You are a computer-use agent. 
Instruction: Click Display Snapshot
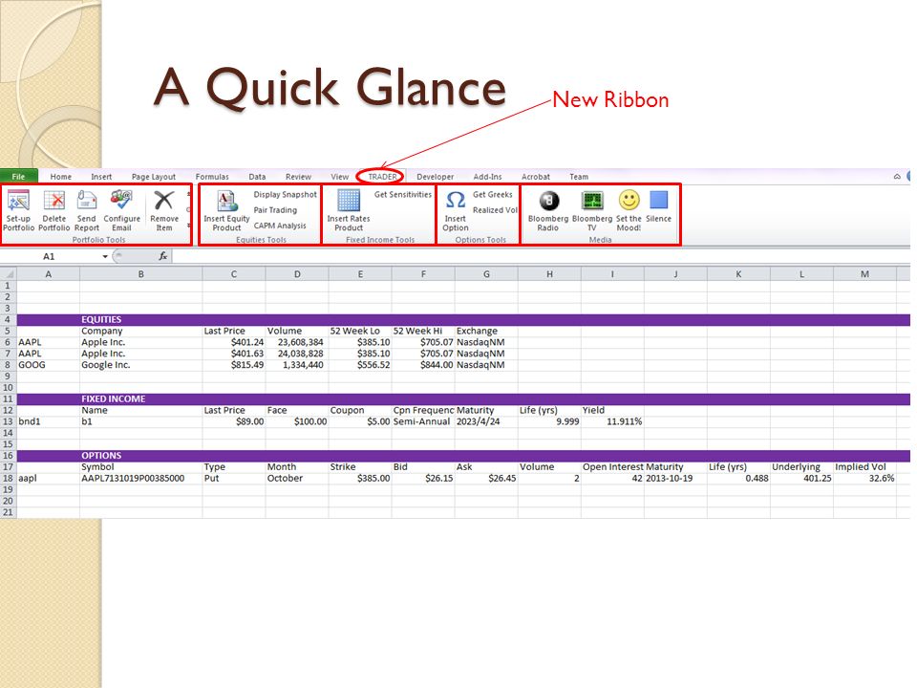click(285, 194)
